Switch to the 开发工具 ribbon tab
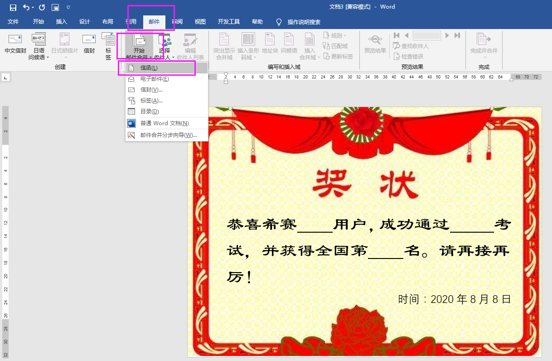Screen dimensions: 552x361 [228, 21]
